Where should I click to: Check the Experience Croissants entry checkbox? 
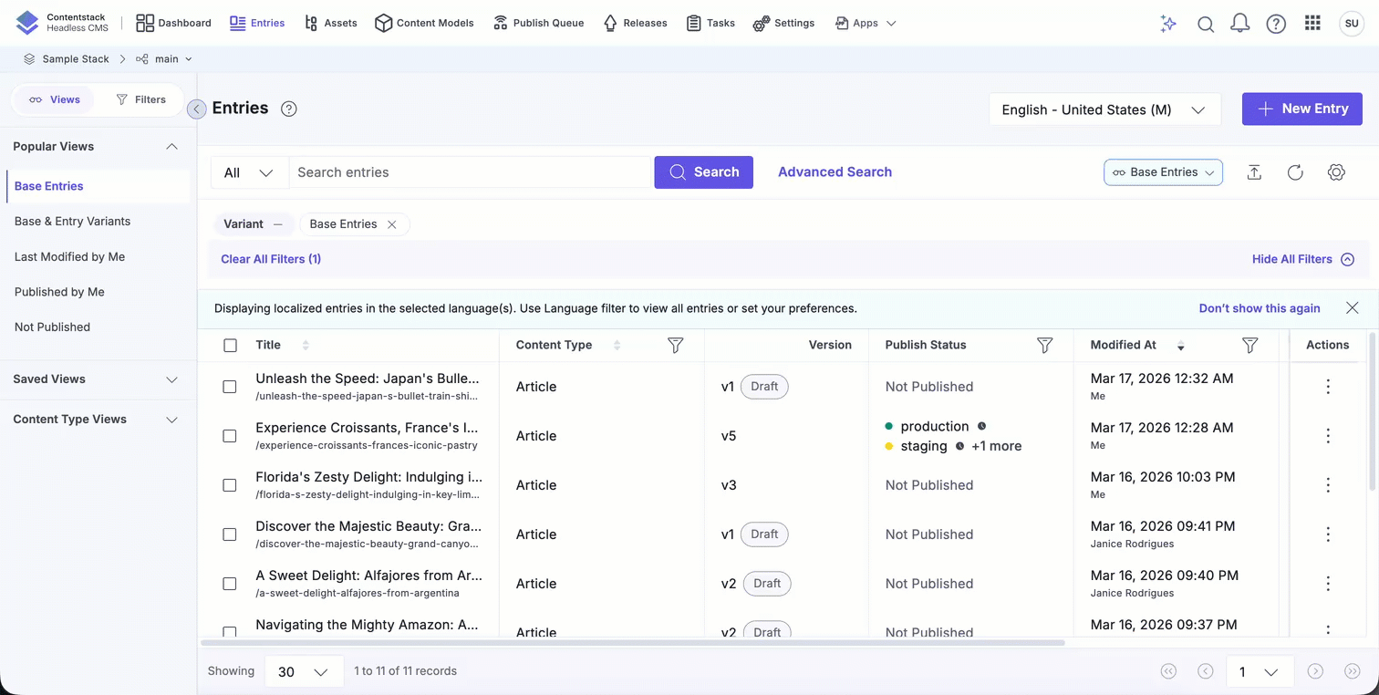(230, 436)
